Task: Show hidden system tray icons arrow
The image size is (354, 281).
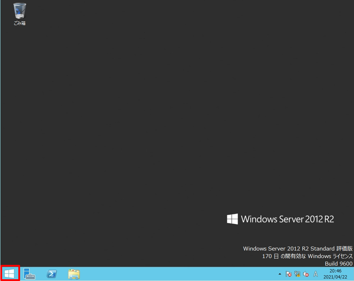Action: coord(280,274)
